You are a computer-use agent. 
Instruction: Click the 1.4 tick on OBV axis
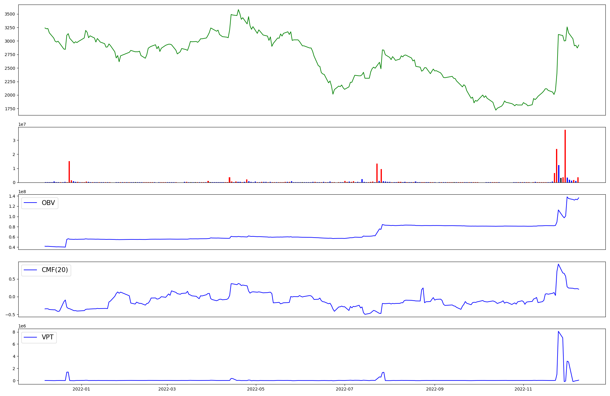[x=12, y=196]
